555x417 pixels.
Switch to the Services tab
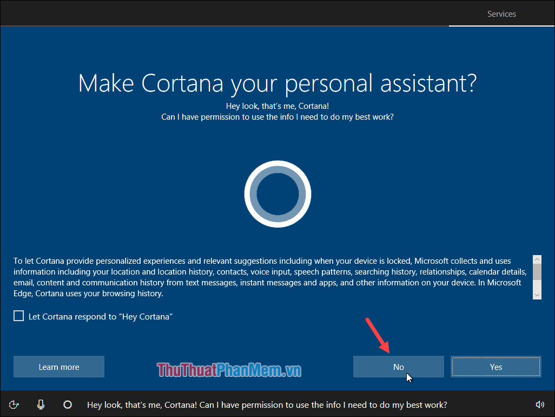(x=501, y=14)
